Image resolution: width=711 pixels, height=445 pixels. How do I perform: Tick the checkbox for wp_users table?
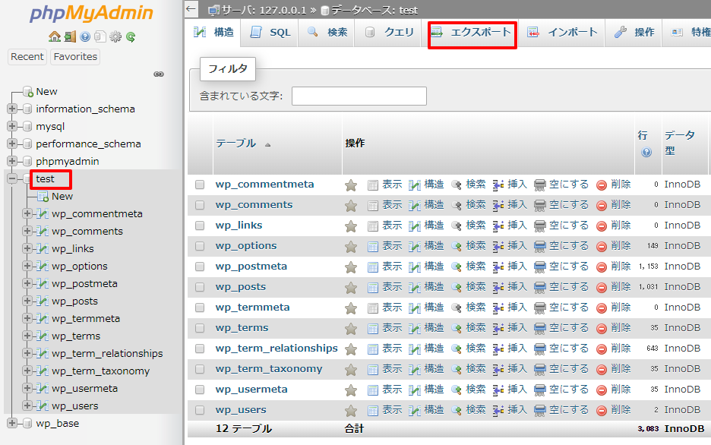(200, 410)
